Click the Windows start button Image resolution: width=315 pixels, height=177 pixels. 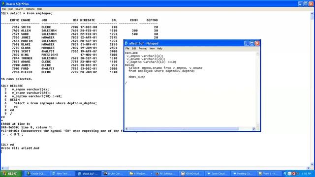click(11, 174)
